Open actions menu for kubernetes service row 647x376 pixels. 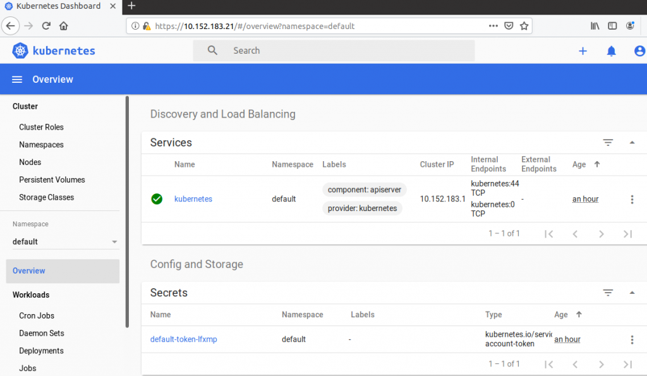pyautogui.click(x=632, y=199)
